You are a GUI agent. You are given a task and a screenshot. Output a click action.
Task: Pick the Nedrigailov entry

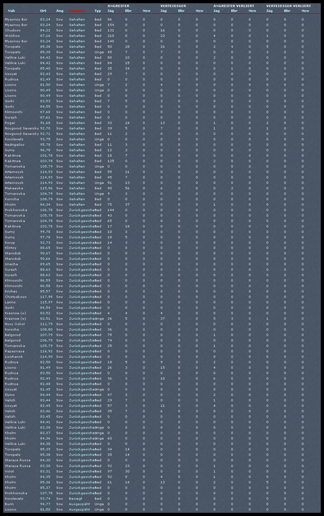(x=14, y=145)
